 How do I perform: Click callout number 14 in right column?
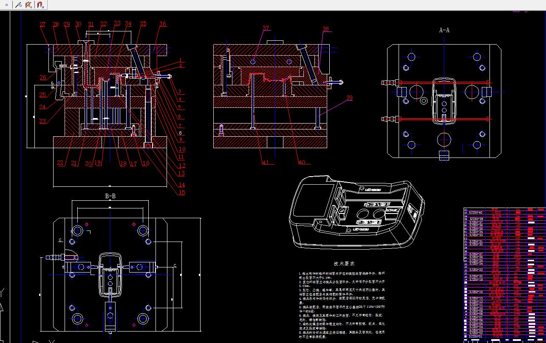pos(182,185)
